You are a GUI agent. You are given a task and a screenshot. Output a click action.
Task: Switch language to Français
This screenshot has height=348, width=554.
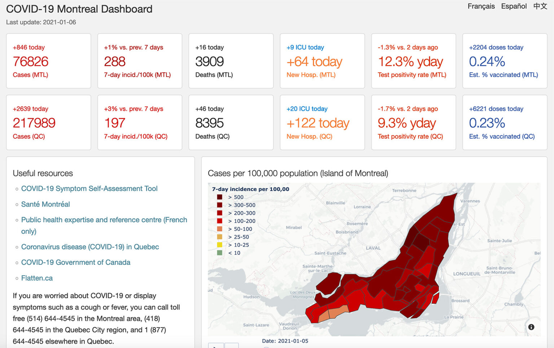[x=481, y=6]
